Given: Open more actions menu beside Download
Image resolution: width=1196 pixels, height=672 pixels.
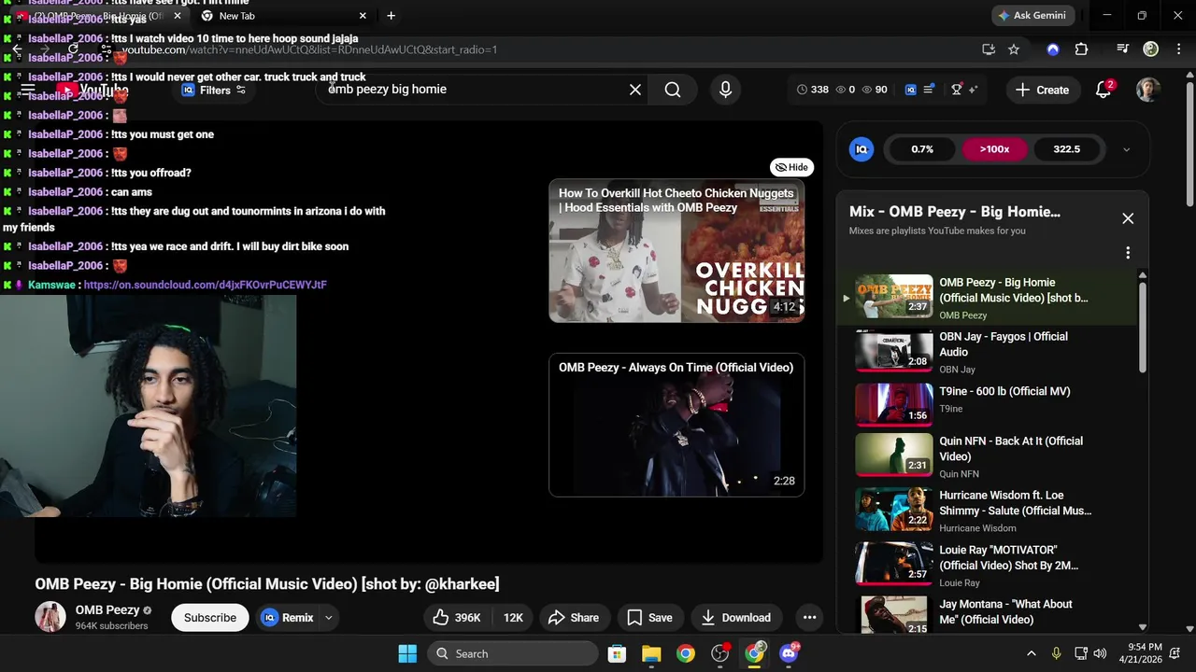Looking at the screenshot, I should pyautogui.click(x=809, y=617).
